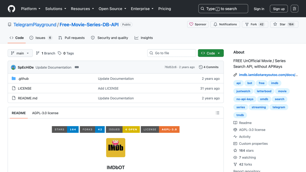Star the repository

point(284,24)
